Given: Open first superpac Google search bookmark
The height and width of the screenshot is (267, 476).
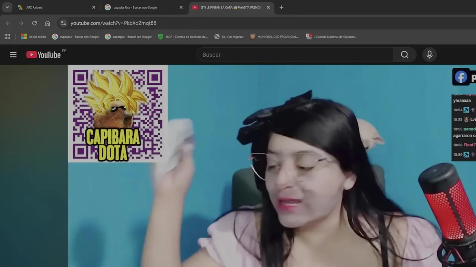Looking at the screenshot, I should click(75, 36).
